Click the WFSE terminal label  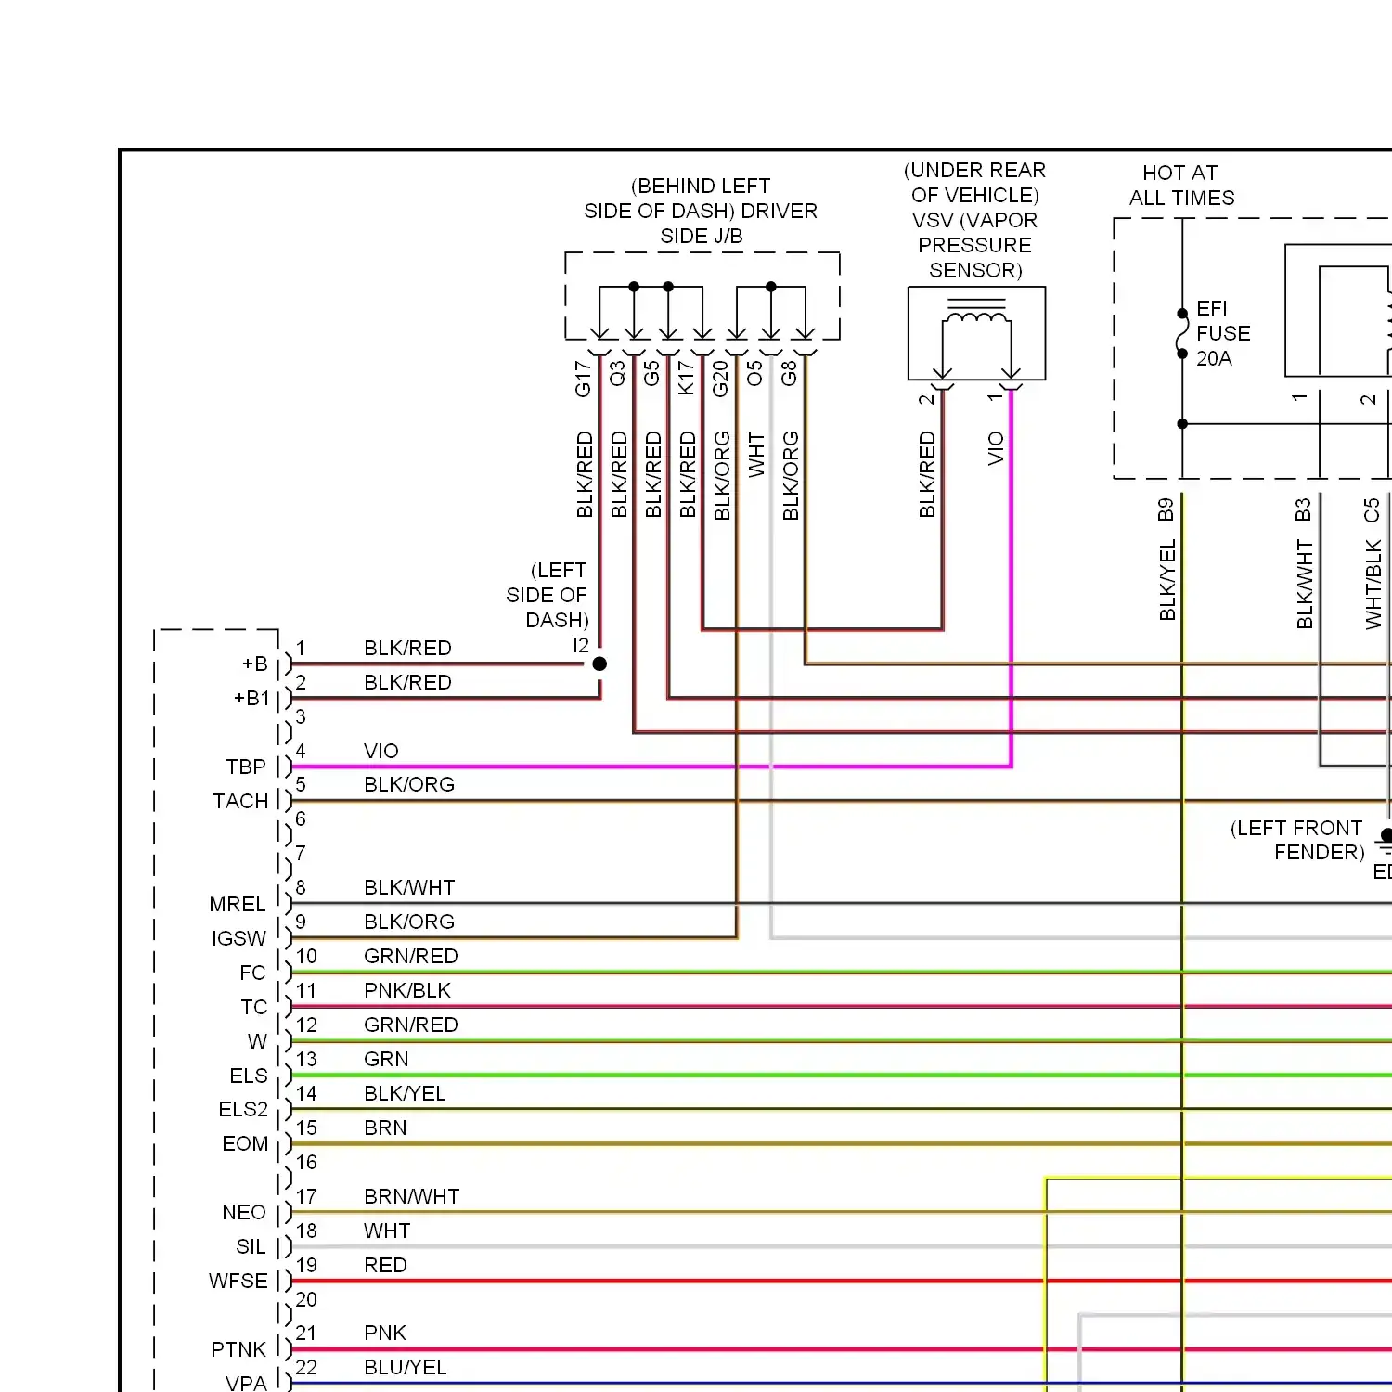238,1281
